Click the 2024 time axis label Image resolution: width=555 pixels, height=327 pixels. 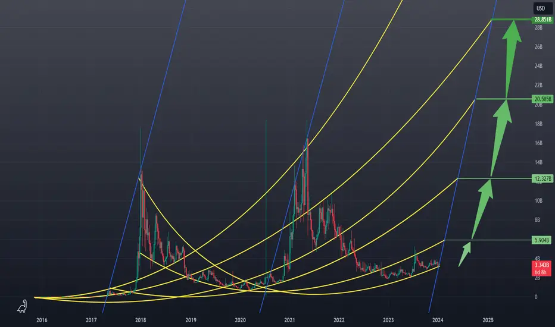point(438,320)
